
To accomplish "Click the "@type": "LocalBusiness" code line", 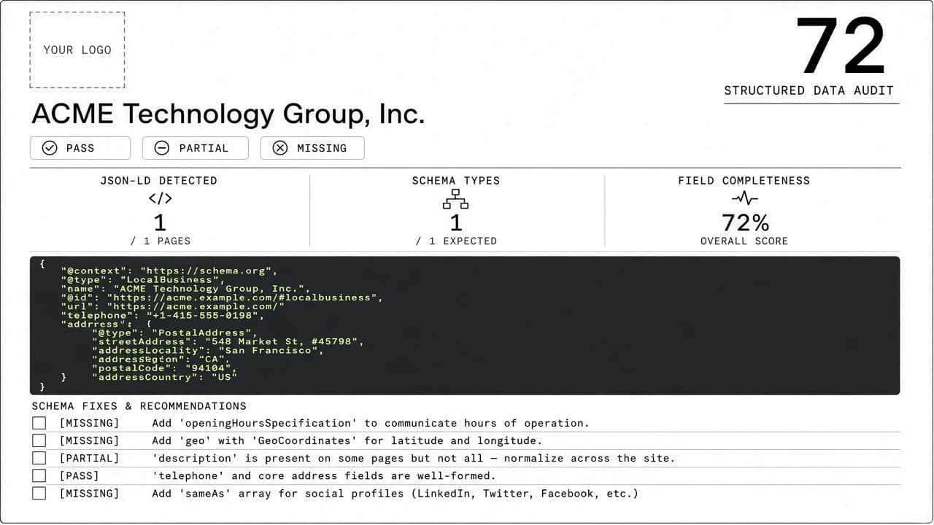I will coord(141,280).
